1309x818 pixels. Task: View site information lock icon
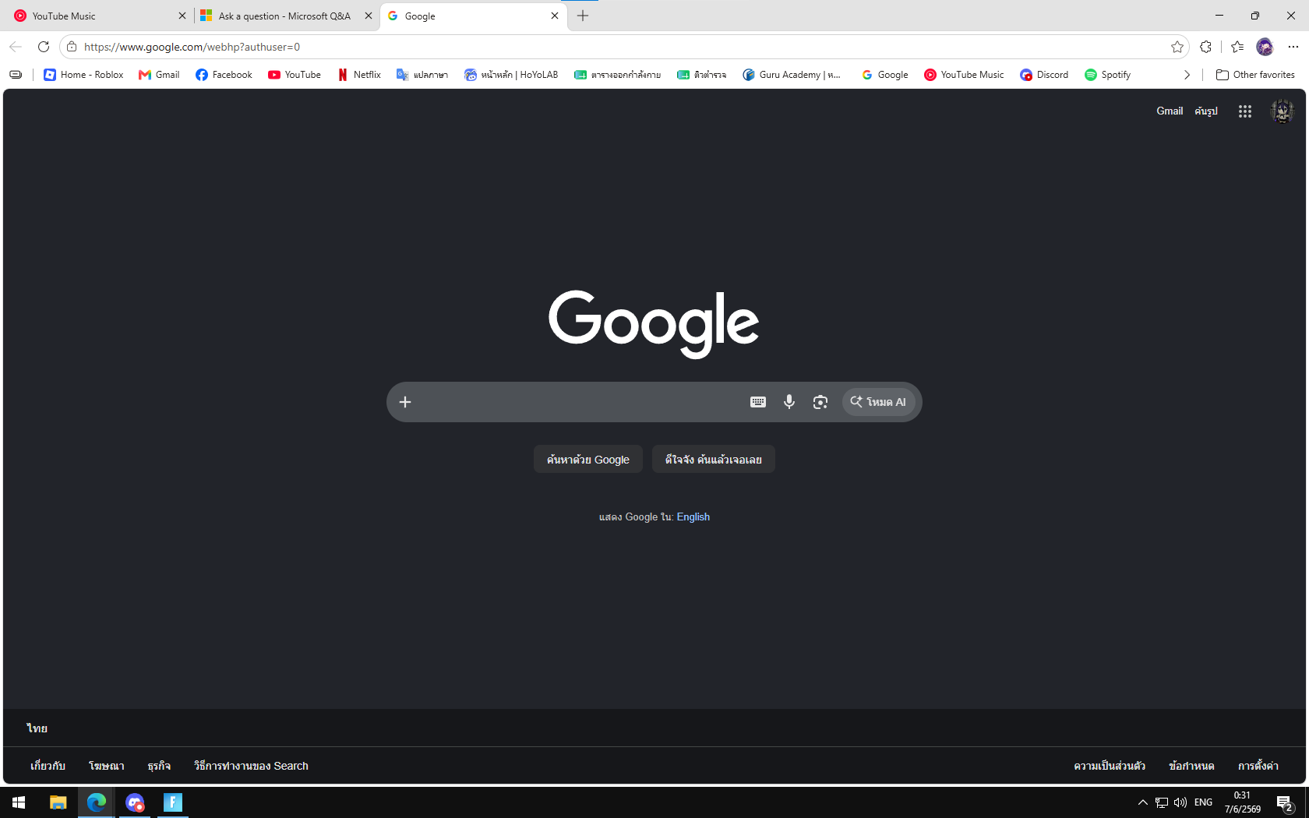[x=72, y=47]
